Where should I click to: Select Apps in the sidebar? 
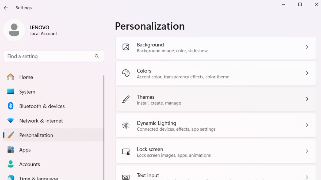pyautogui.click(x=53, y=150)
